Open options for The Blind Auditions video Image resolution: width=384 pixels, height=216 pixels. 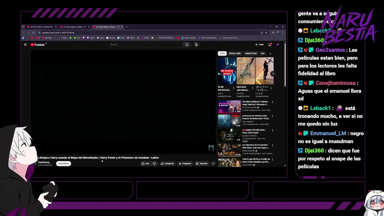272,102
